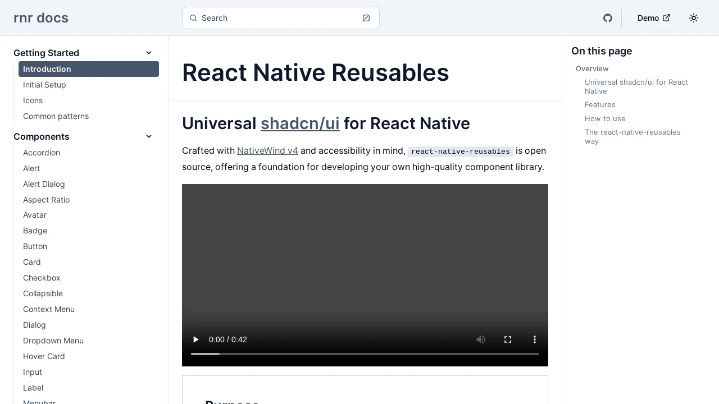Play the introduction video

195,339
